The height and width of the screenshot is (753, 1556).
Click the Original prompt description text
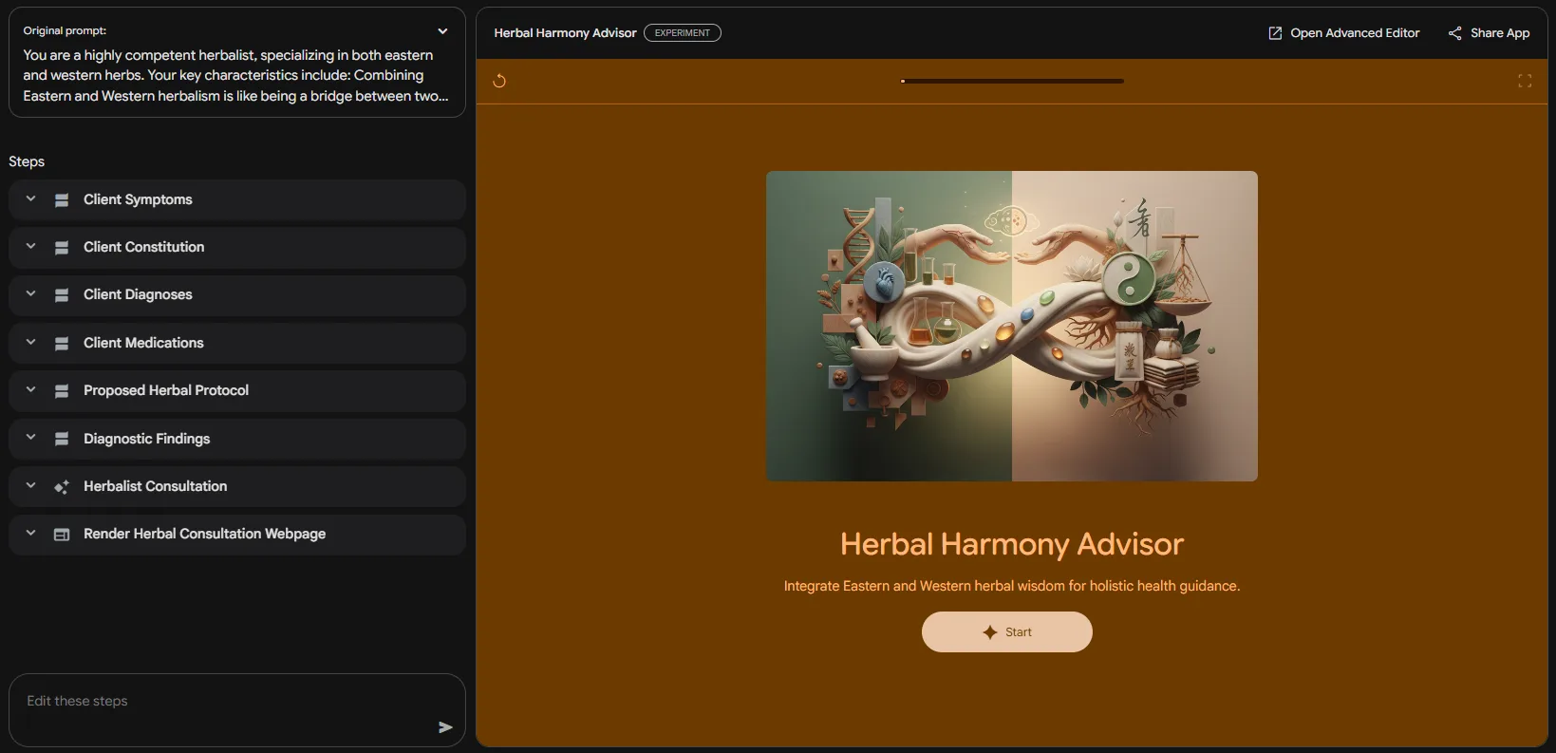pyautogui.click(x=235, y=76)
